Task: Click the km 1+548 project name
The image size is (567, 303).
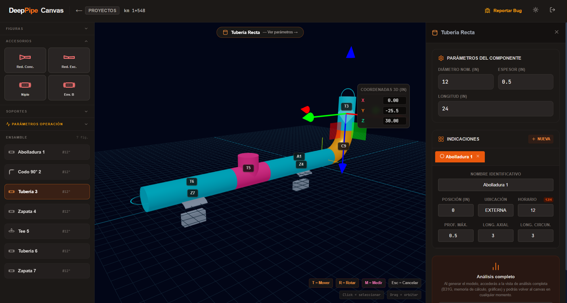Action: [x=135, y=11]
